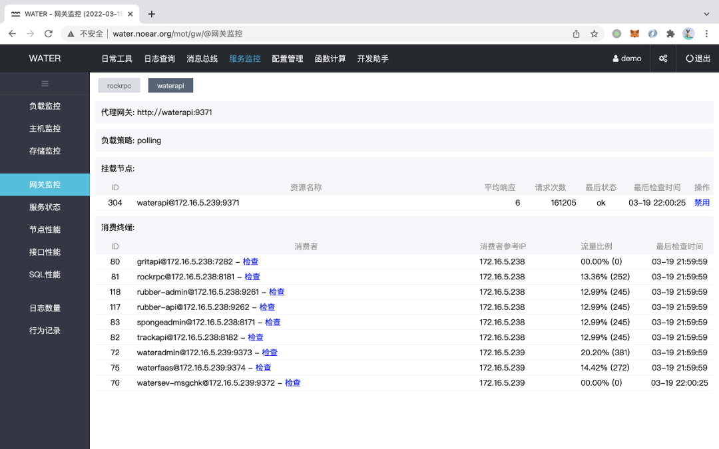This screenshot has height=449, width=719.
Task: Bookmark this page with the star icon
Action: pos(594,34)
